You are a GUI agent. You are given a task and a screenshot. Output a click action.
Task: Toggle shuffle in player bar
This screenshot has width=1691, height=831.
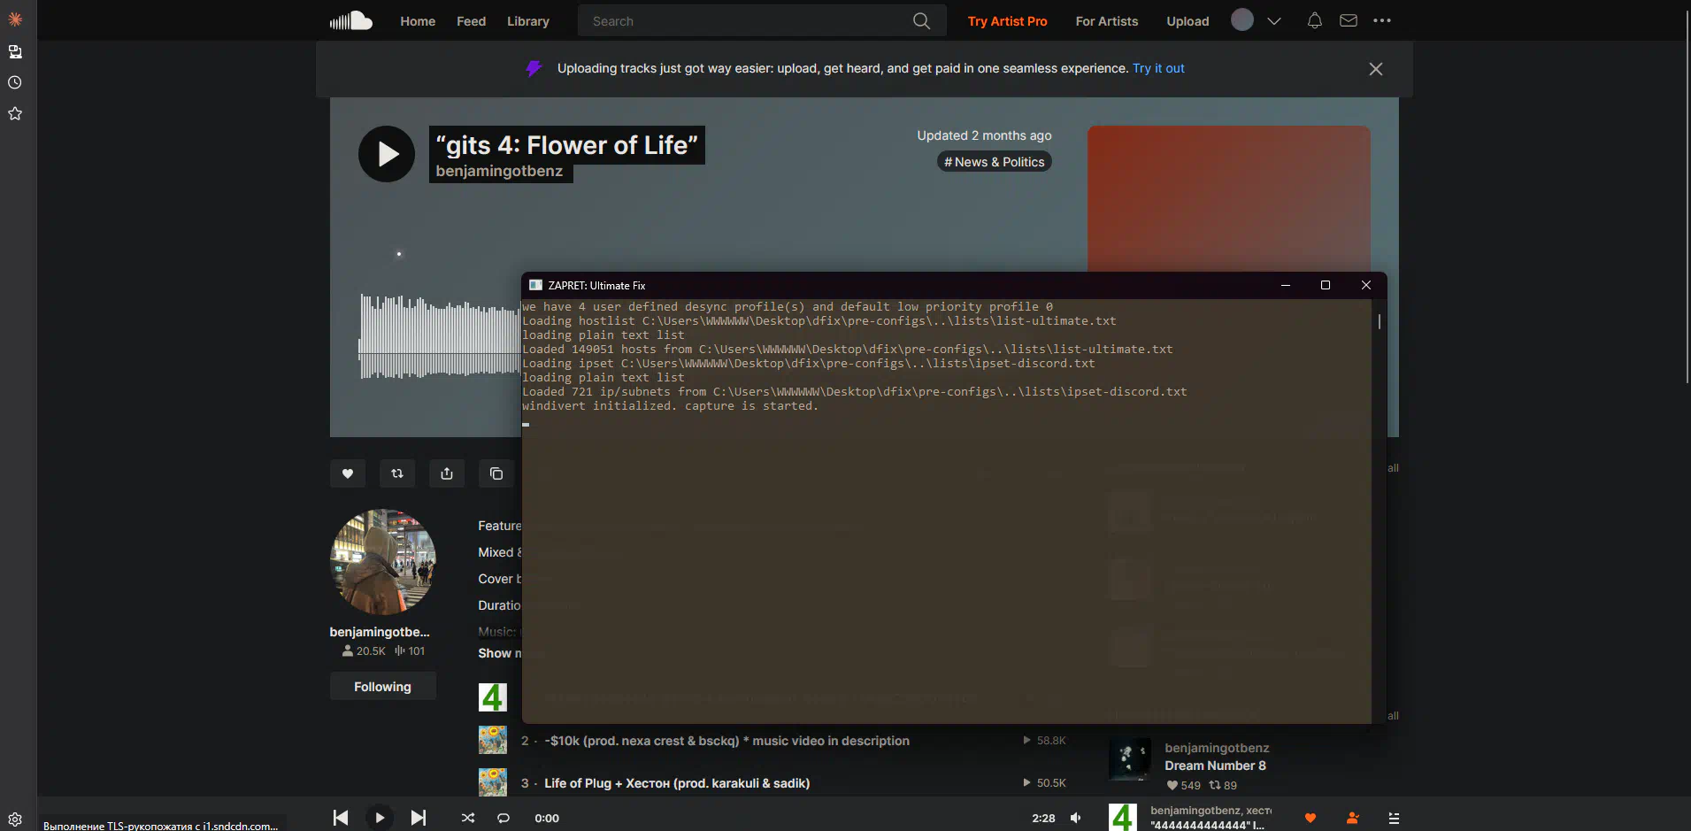pyautogui.click(x=468, y=818)
